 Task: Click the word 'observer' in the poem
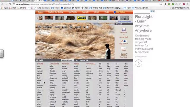48,27
